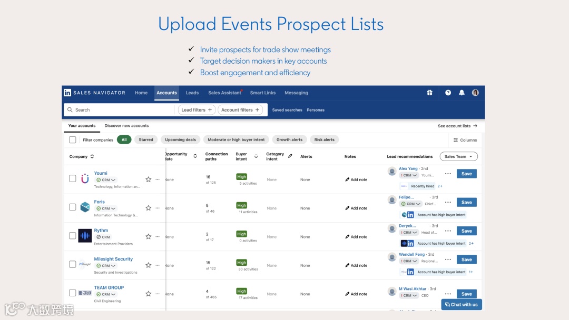Open more options for TEAM GROUP row

click(x=158, y=294)
